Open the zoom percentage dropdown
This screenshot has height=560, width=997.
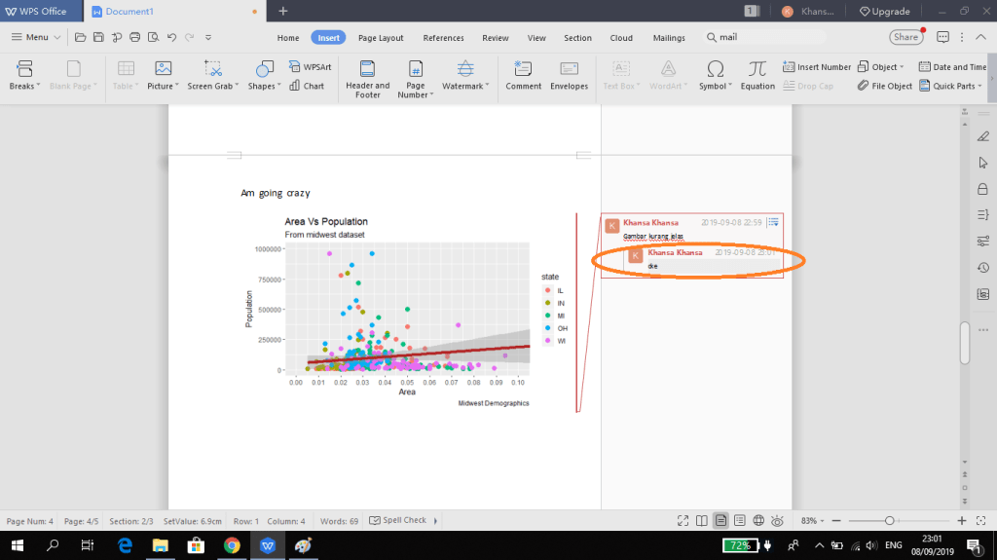coord(812,521)
